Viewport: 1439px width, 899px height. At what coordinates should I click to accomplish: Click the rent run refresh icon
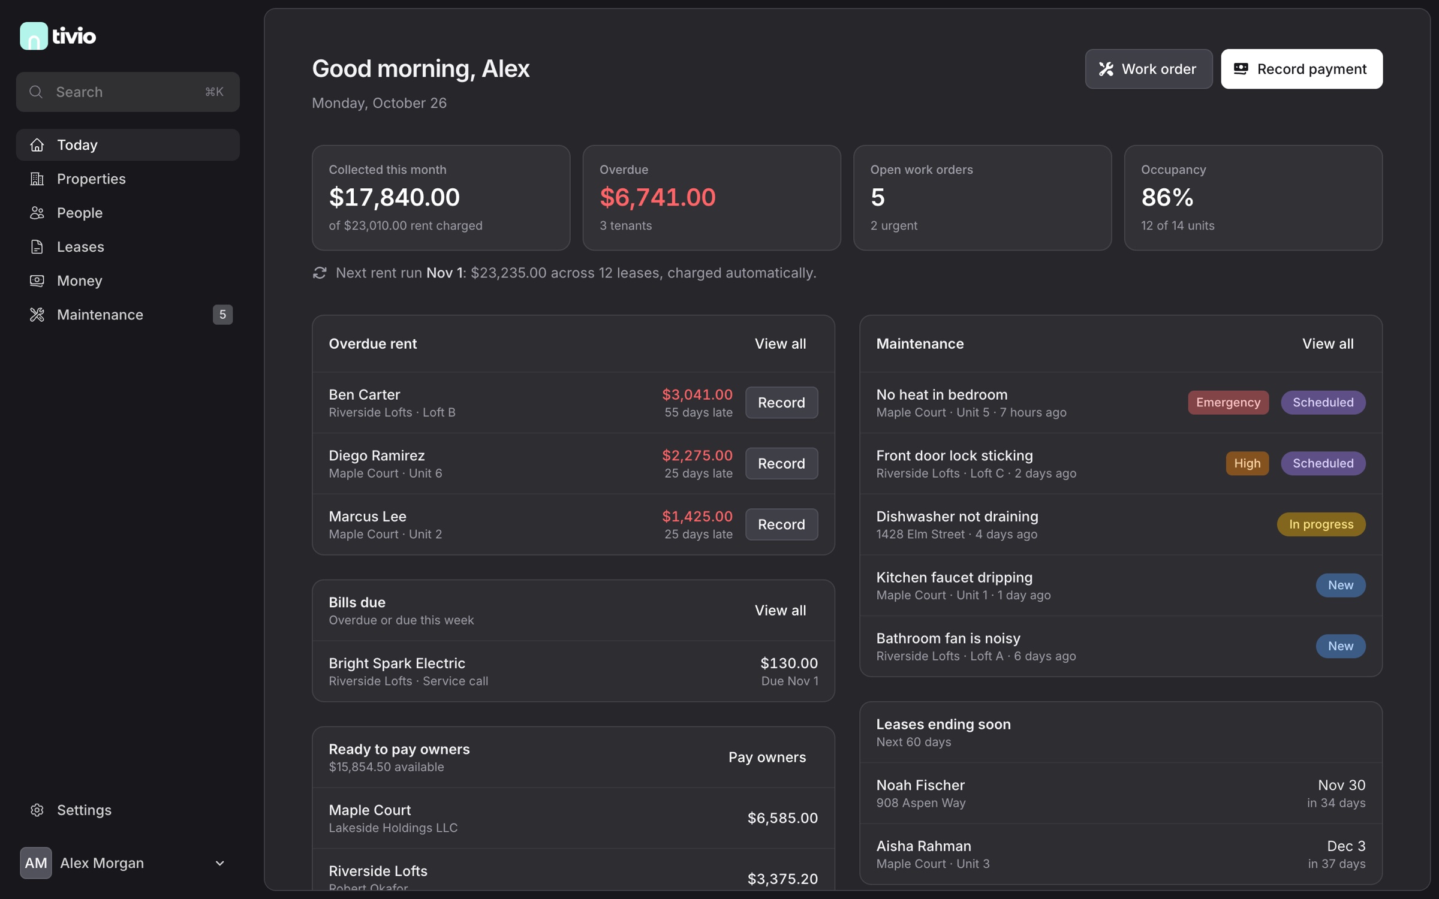point(320,273)
